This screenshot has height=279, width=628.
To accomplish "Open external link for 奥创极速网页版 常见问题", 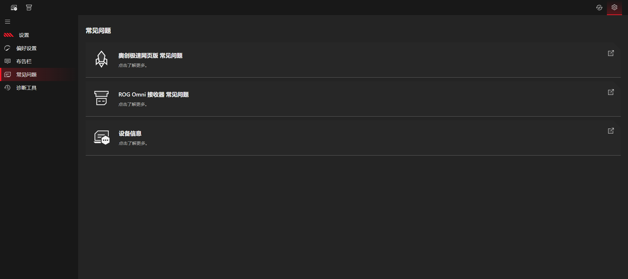I will point(611,53).
